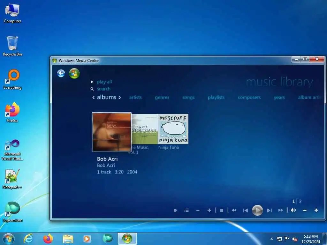Open the Bob Acri album cover
Image resolution: width=327 pixels, height=245 pixels.
112,132
